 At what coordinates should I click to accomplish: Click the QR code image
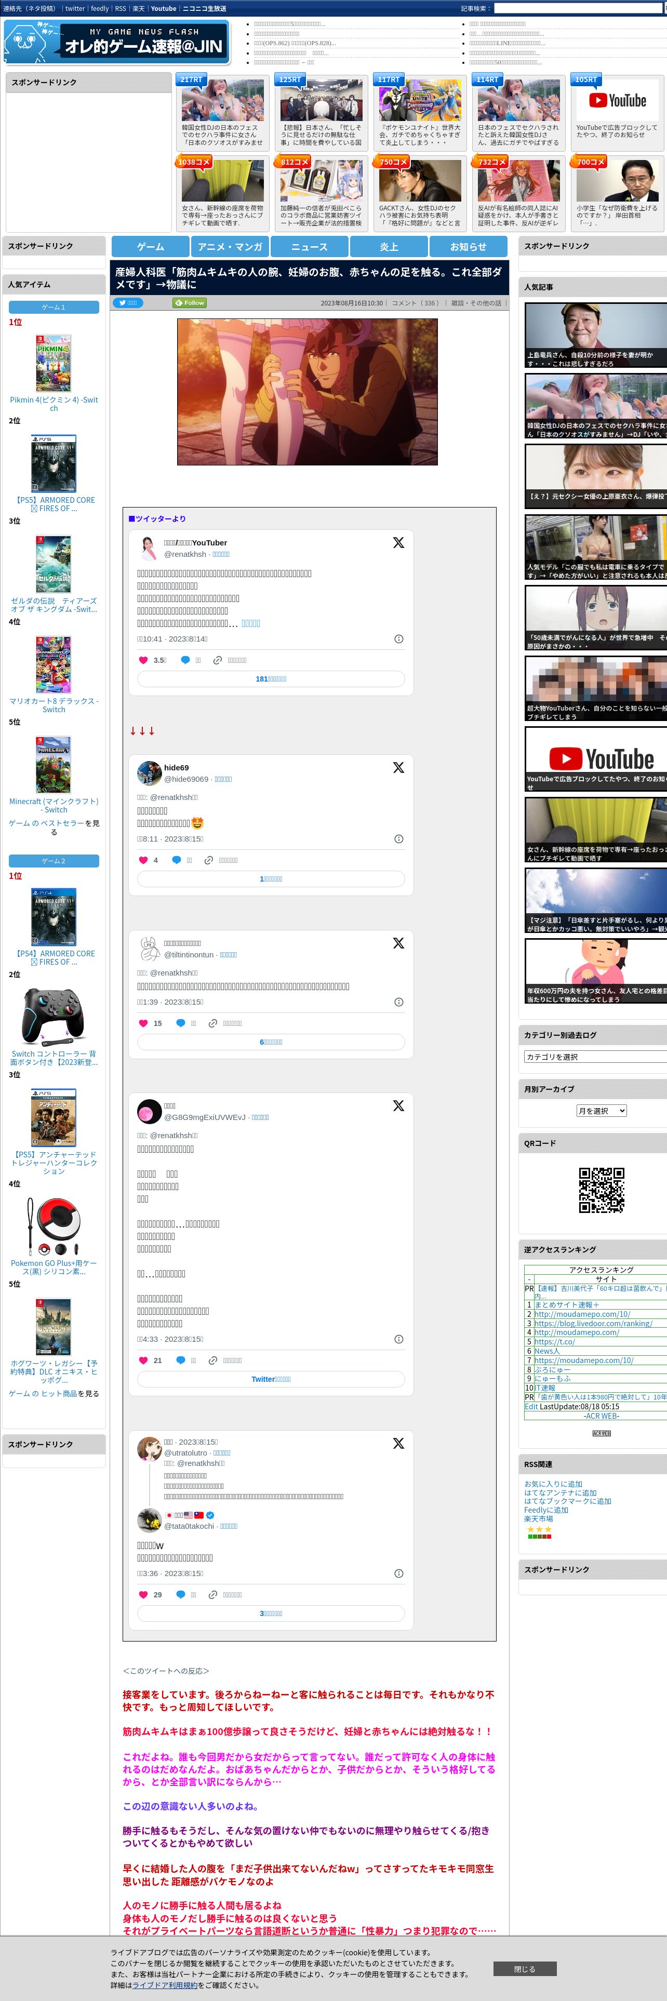tap(602, 1190)
